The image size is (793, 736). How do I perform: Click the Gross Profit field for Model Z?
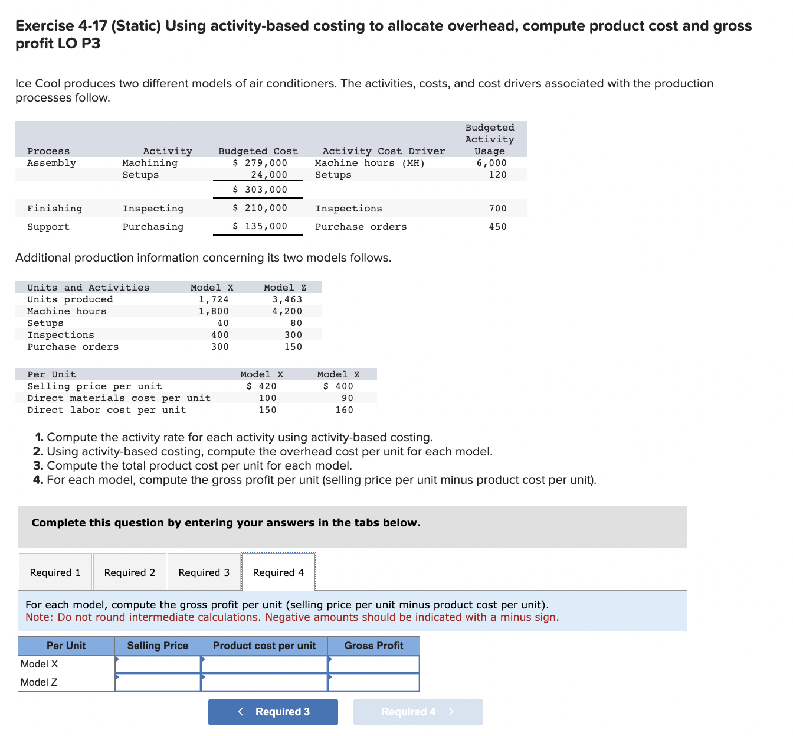[373, 682]
